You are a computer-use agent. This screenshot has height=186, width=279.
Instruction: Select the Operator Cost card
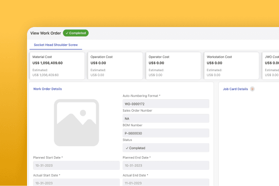tap(173, 65)
